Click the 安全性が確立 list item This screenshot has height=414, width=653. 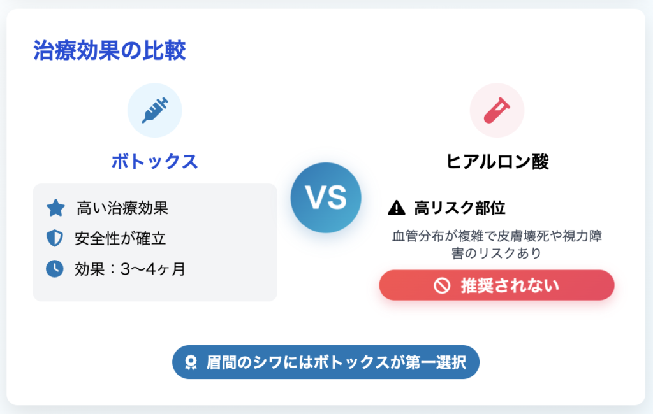coord(121,238)
